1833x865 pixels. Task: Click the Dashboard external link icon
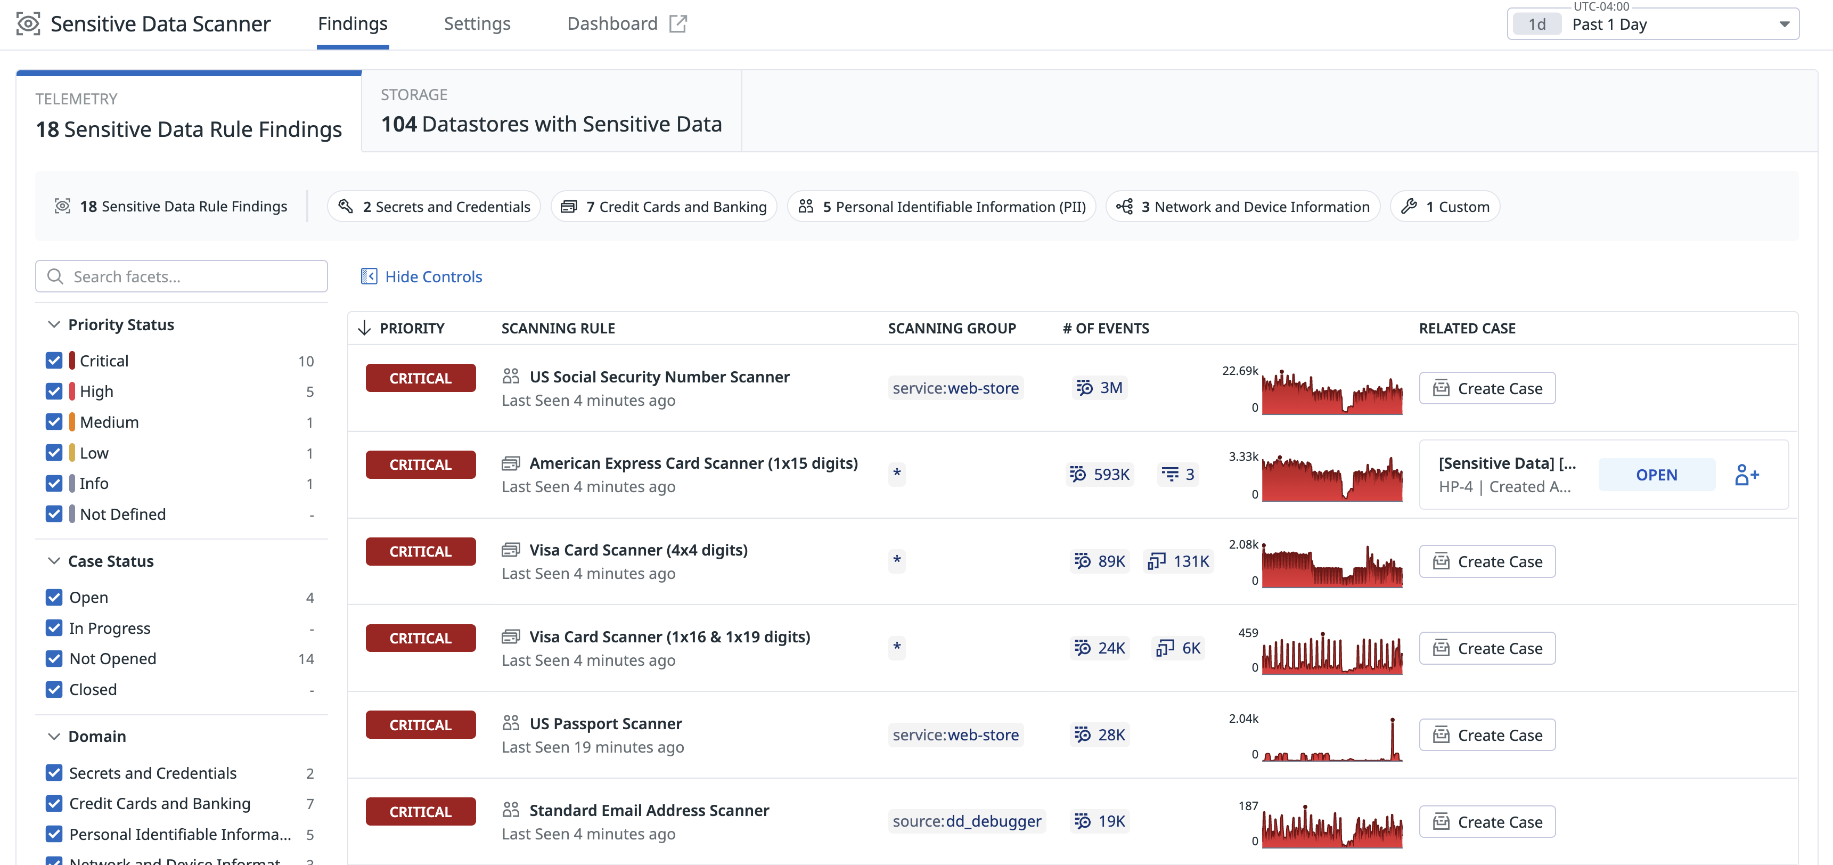[678, 23]
